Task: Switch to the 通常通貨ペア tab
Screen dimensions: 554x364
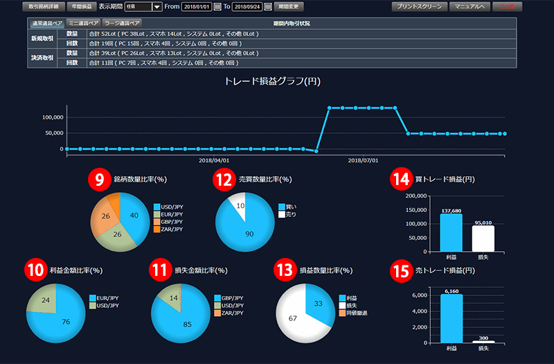Action: (47, 24)
